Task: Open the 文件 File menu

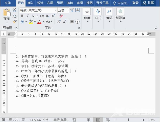Action: click(x=8, y=3)
